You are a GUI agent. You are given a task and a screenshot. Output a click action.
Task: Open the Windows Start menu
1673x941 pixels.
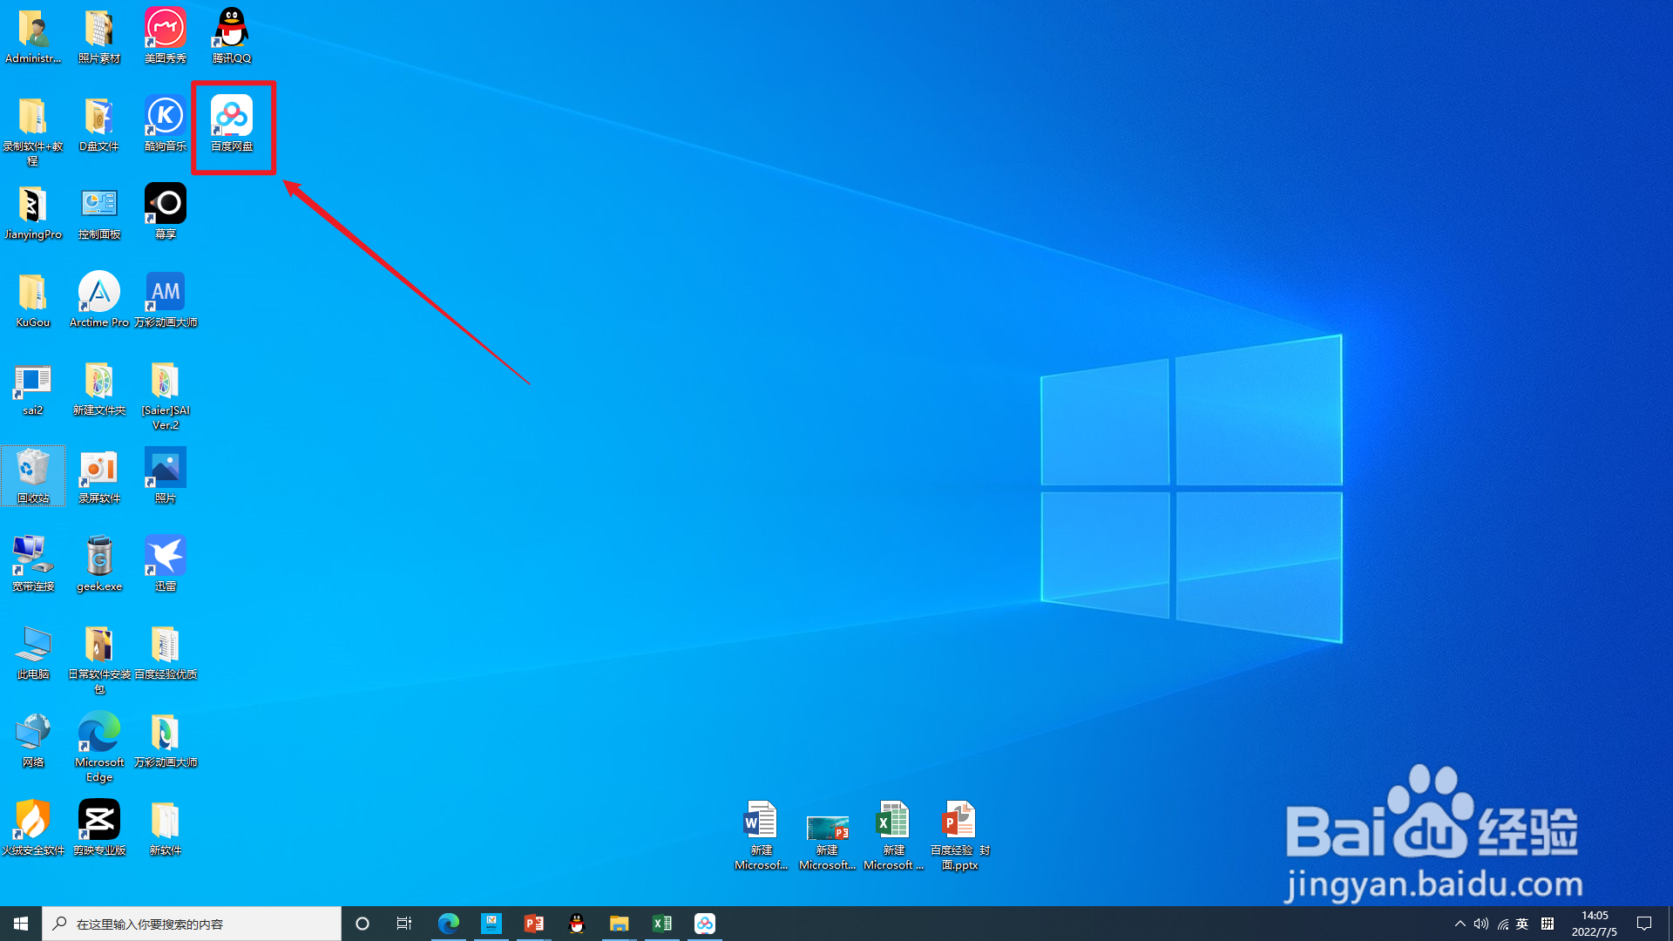[x=21, y=924]
